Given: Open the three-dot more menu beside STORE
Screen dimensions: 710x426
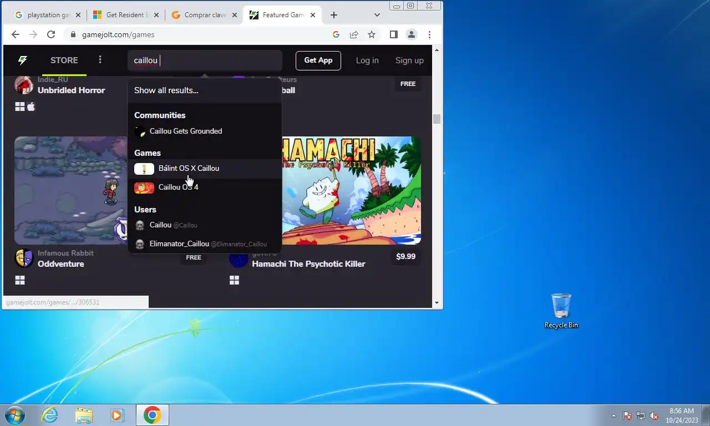Looking at the screenshot, I should tap(100, 60).
